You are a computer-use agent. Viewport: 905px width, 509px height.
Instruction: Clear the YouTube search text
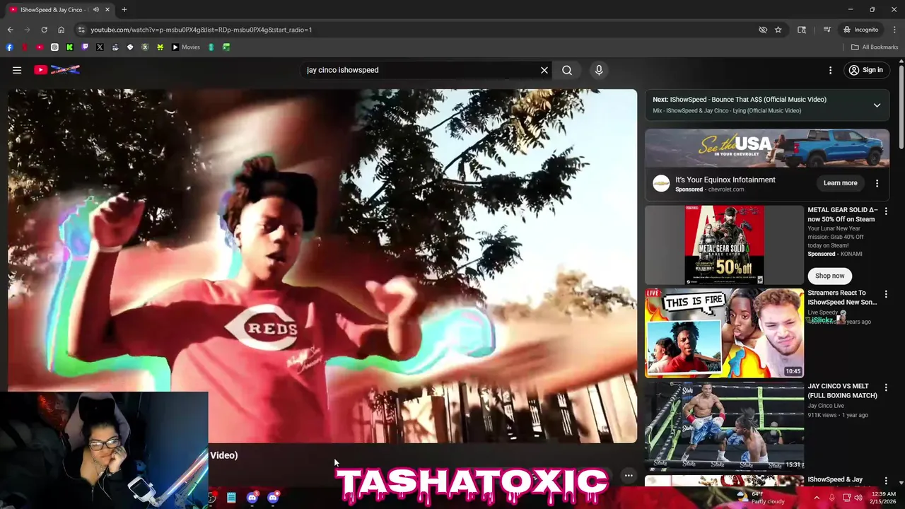click(x=544, y=70)
